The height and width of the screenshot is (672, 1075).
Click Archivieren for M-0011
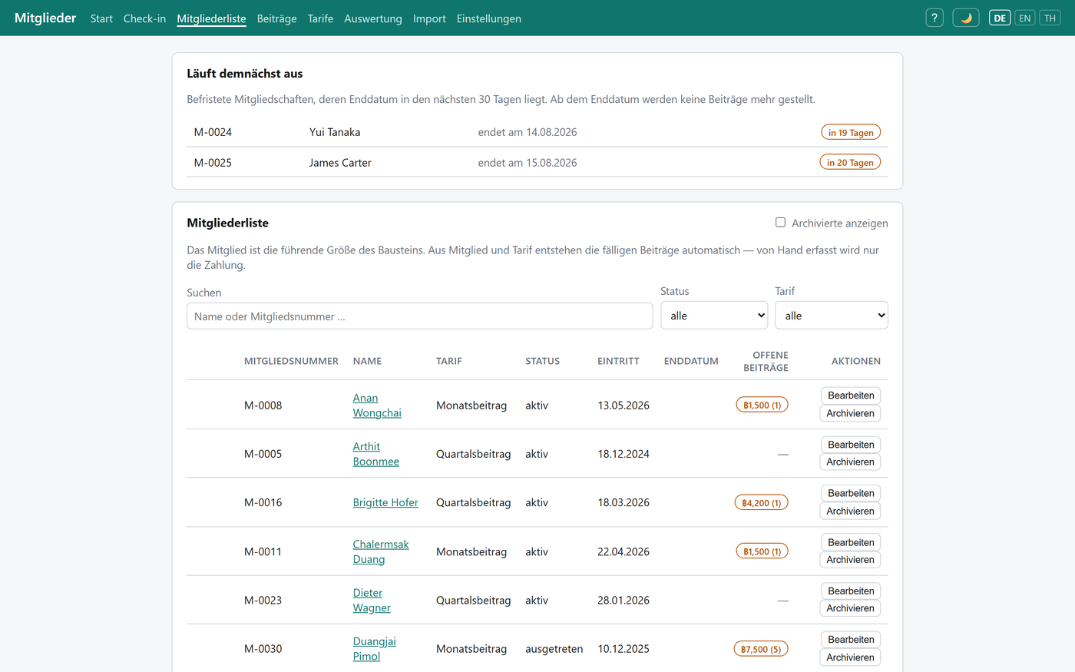(x=850, y=560)
